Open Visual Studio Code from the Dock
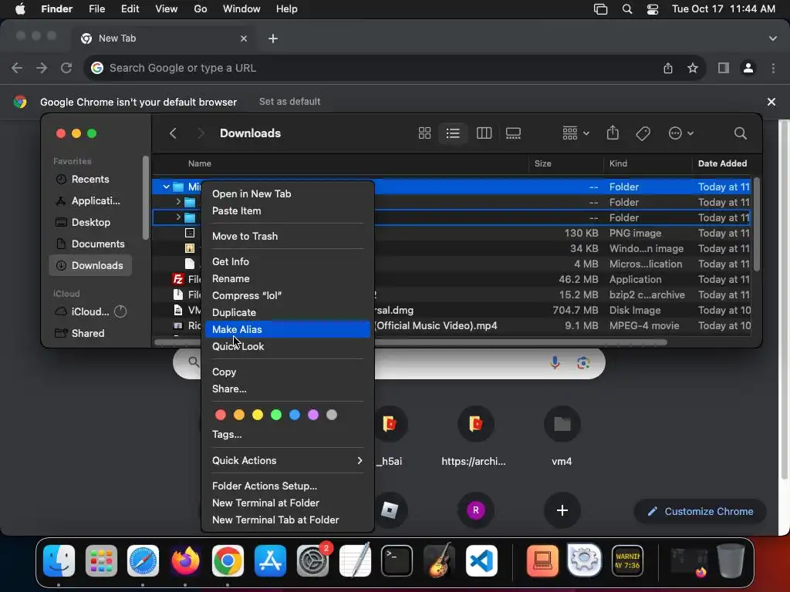Image resolution: width=790 pixels, height=592 pixels. click(x=481, y=561)
